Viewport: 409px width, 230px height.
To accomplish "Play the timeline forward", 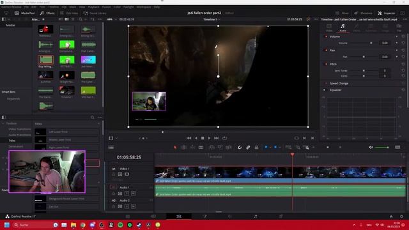I will [x=209, y=138].
